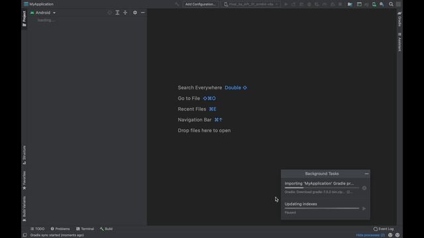The height and width of the screenshot is (238, 424).
Task: Click 'Recent Files' hint text
Action: 192,109
